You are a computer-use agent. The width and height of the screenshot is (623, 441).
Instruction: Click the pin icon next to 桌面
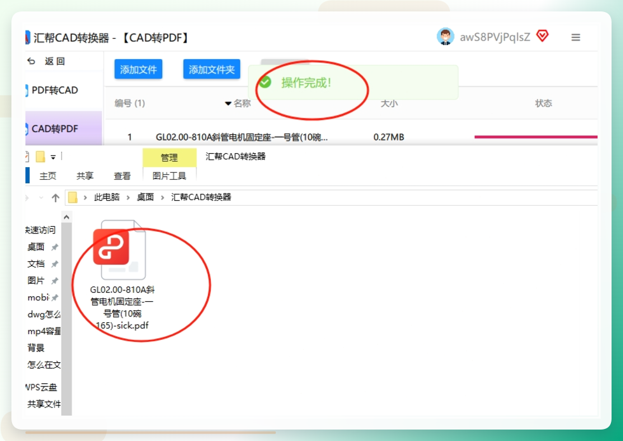point(55,247)
